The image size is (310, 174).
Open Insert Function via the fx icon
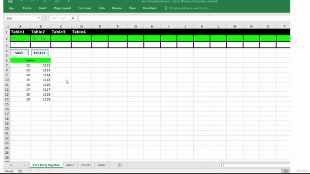point(73,18)
